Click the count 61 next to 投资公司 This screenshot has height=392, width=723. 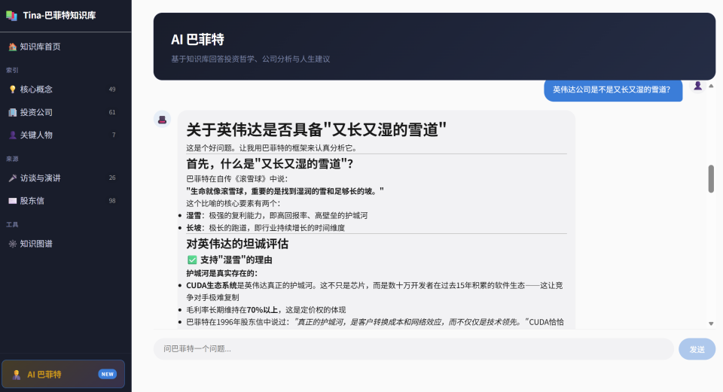point(112,112)
